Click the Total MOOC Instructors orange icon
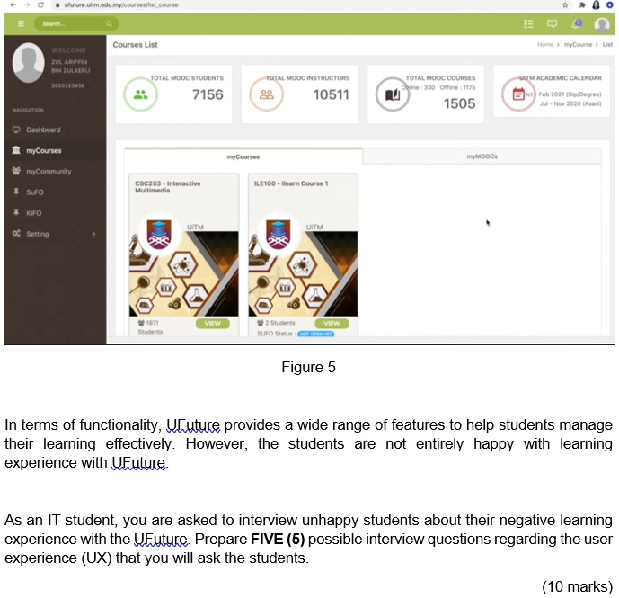Viewport: 619px width, 598px height. [x=267, y=94]
